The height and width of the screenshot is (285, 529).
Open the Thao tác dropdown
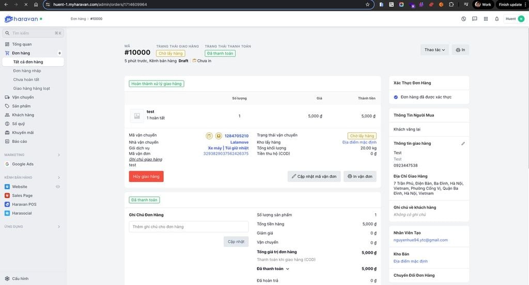tap(434, 50)
